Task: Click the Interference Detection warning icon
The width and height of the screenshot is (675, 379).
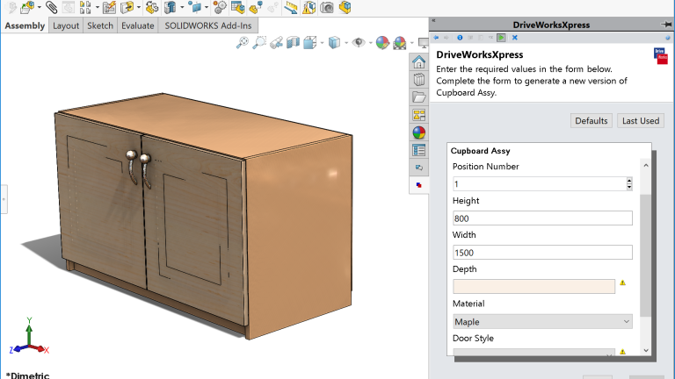Action: [x=308, y=7]
